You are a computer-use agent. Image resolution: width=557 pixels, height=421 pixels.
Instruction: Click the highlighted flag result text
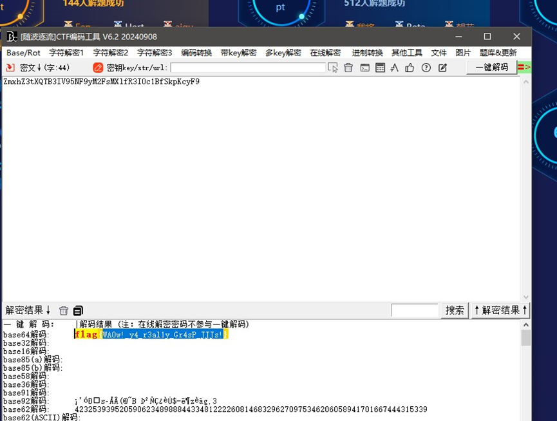point(151,334)
